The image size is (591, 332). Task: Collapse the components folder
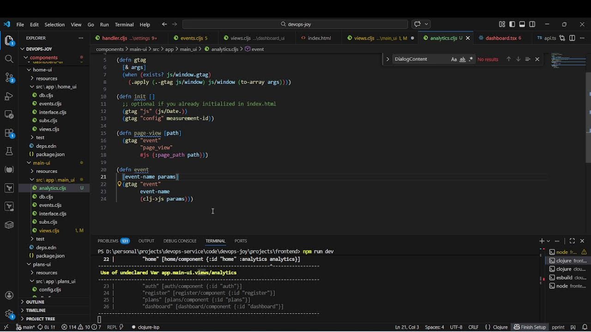click(x=43, y=58)
